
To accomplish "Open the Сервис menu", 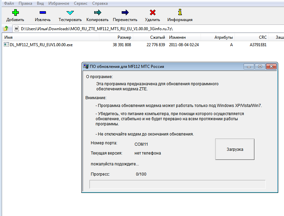I will (x=81, y=3).
